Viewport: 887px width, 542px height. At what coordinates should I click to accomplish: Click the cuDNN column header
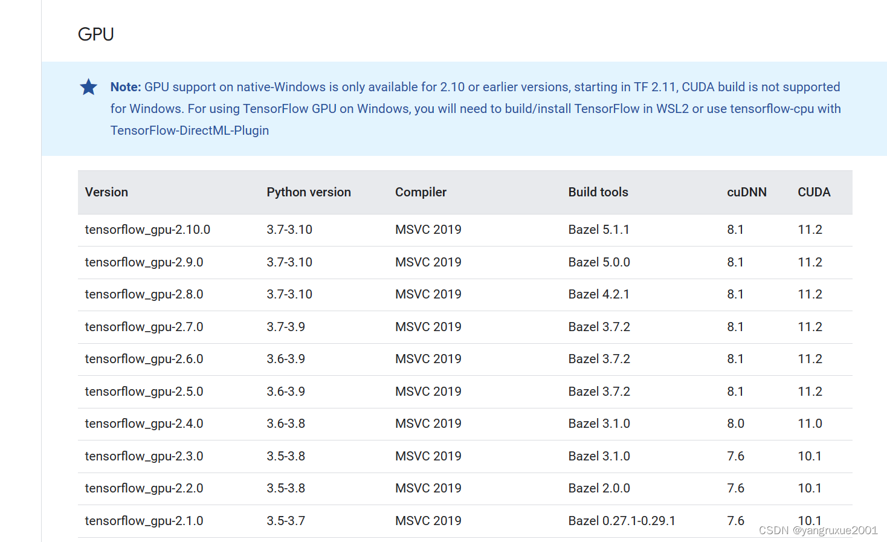(x=746, y=192)
